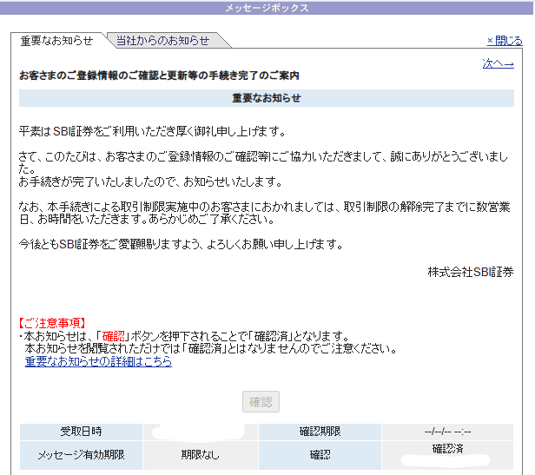Image resolution: width=535 pixels, height=475 pixels.
Task: Click the bold message subject heading
Action: (159, 76)
